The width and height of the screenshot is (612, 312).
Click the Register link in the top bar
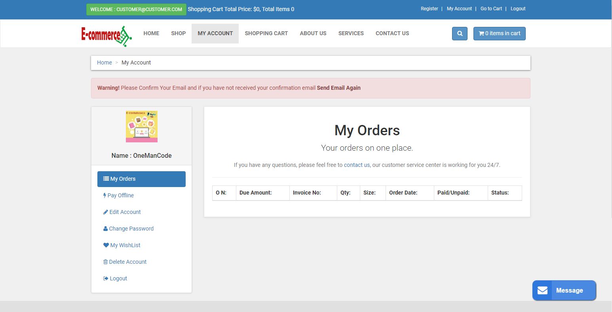point(429,9)
